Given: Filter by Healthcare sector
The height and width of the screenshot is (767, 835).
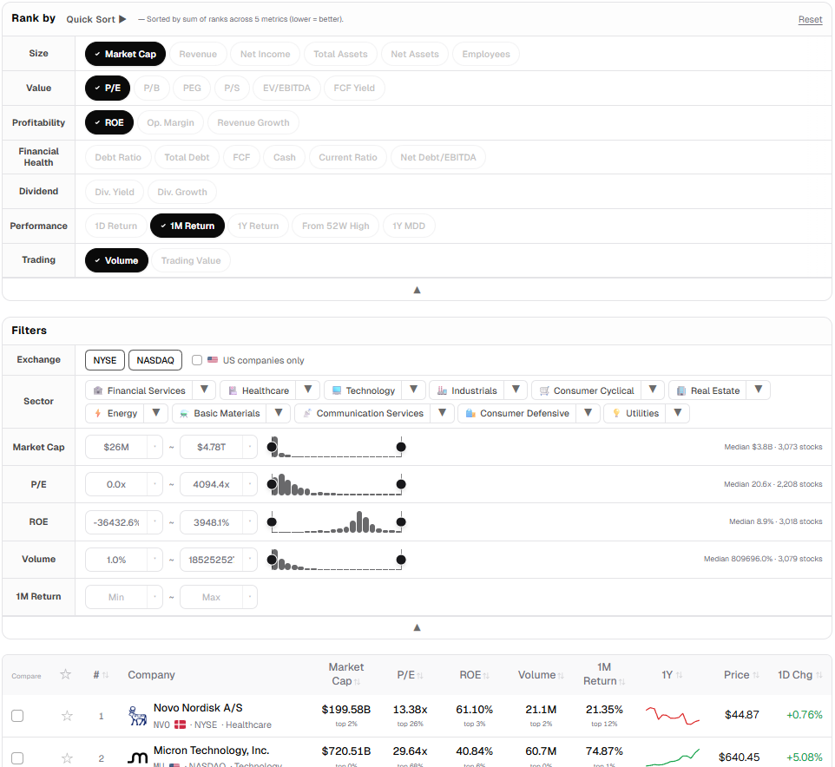Looking at the screenshot, I should [260, 390].
